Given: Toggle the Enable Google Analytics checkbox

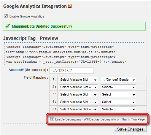Looking at the screenshot, I should click(6, 16).
